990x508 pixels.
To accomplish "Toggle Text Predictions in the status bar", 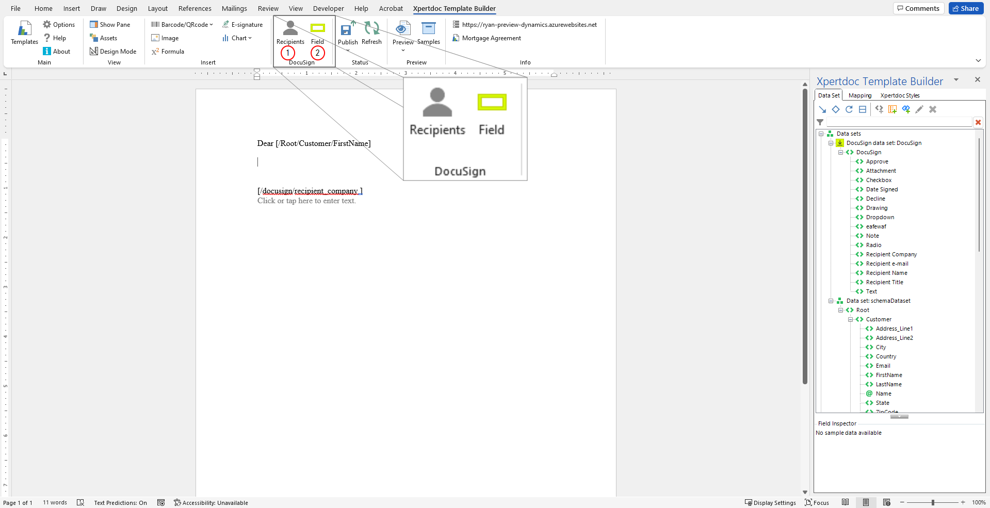I will click(120, 503).
